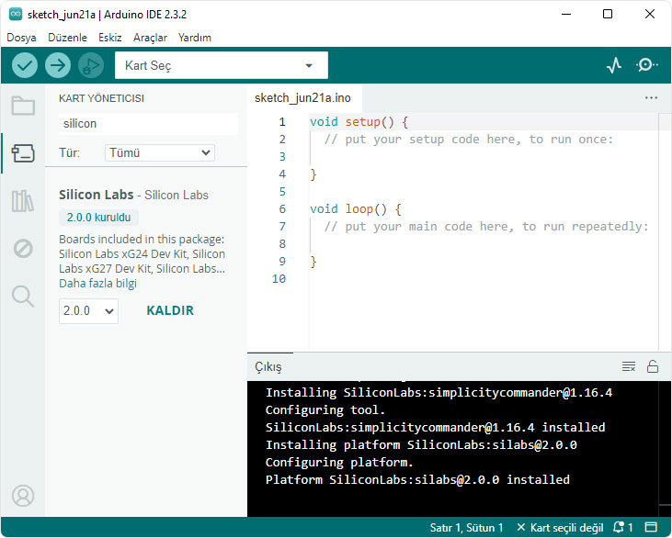Viewport: 672px width, 538px height.
Task: Select the sketch_jun21a.ino tab
Action: (x=302, y=98)
